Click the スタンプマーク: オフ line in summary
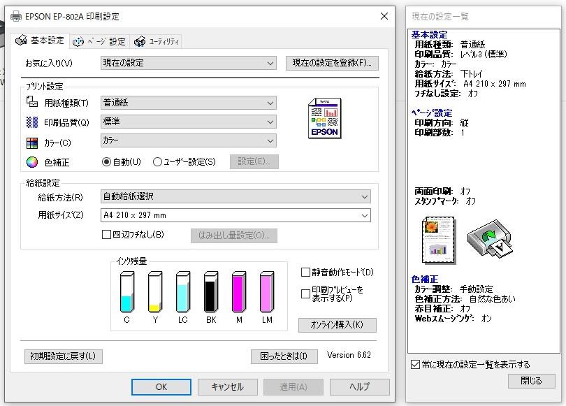Image resolution: width=566 pixels, height=406 pixels. click(x=445, y=201)
